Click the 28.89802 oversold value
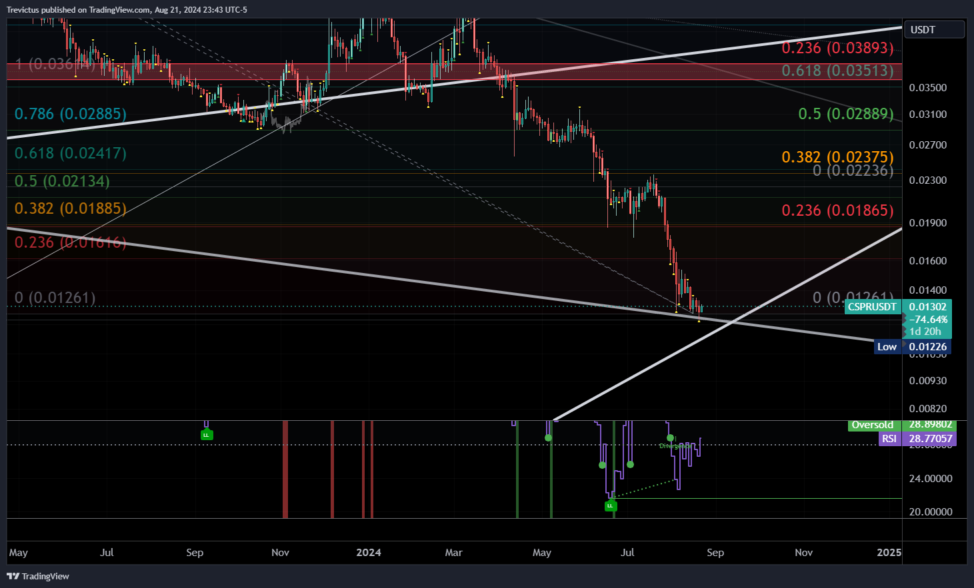The height and width of the screenshot is (588, 974). 931,425
